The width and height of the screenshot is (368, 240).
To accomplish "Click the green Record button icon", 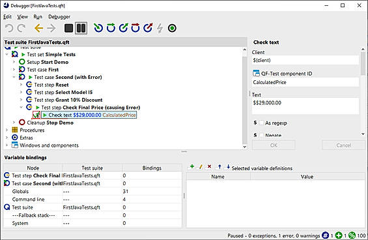I will (172, 28).
